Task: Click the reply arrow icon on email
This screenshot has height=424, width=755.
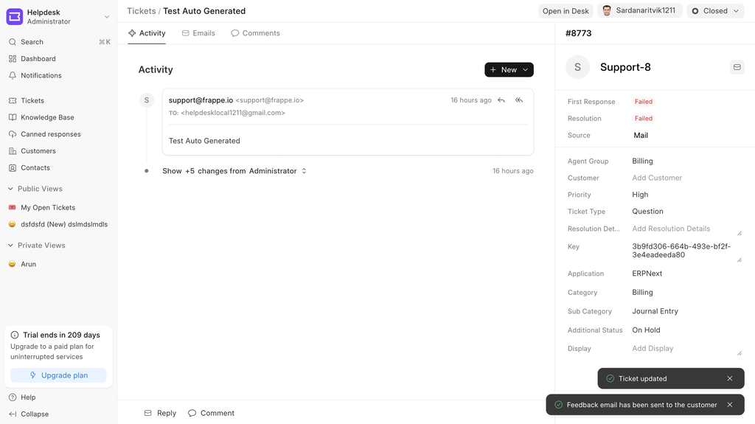Action: click(501, 100)
